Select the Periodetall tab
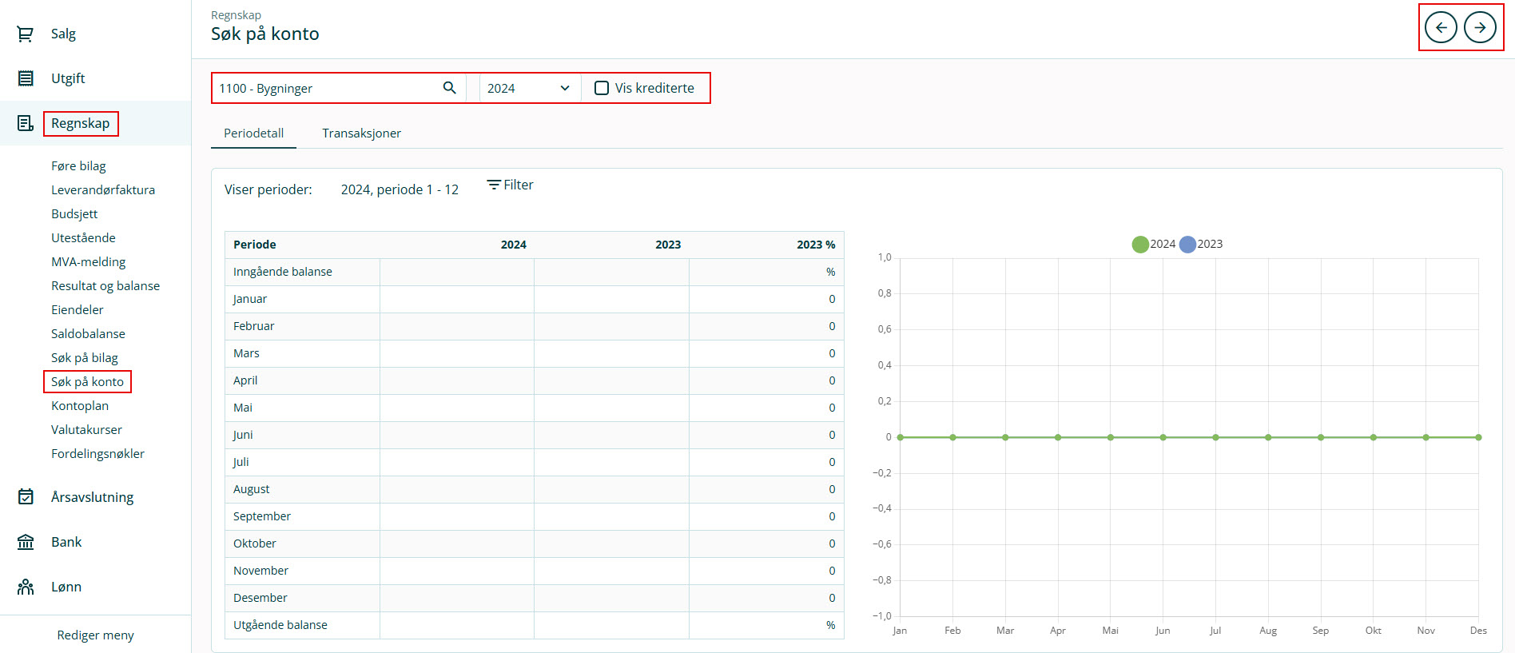The width and height of the screenshot is (1515, 653). pos(253,133)
